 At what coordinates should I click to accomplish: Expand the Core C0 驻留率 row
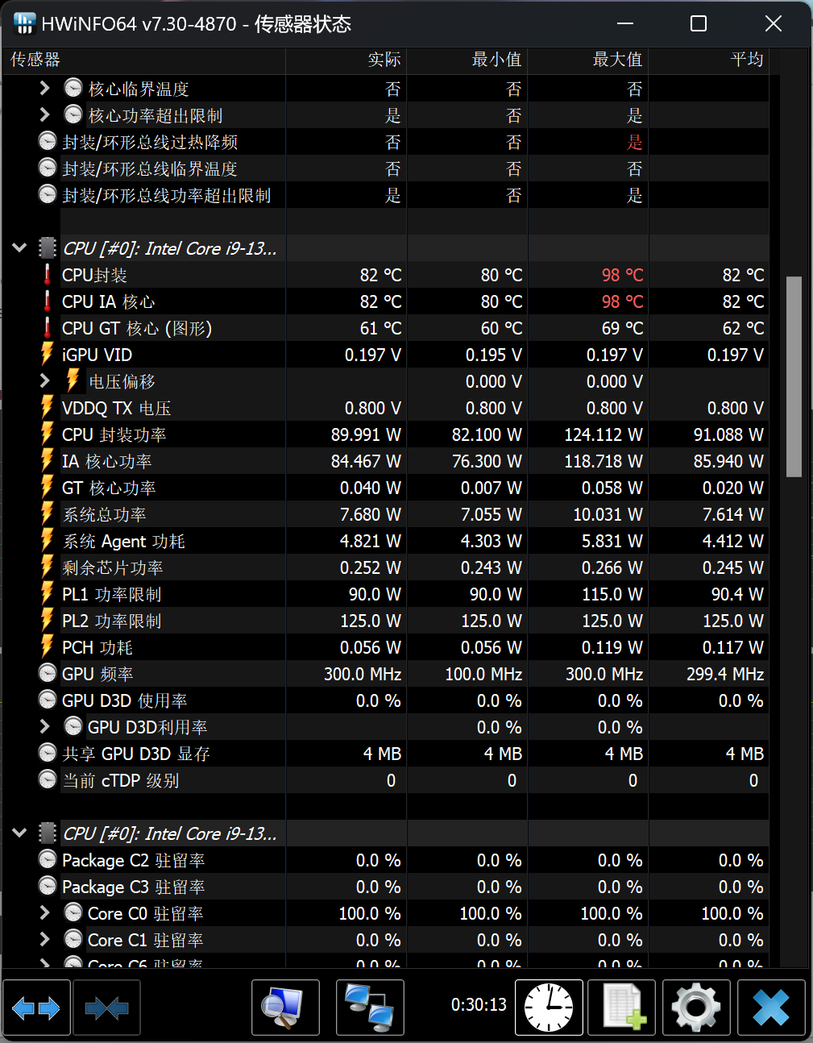pos(45,913)
